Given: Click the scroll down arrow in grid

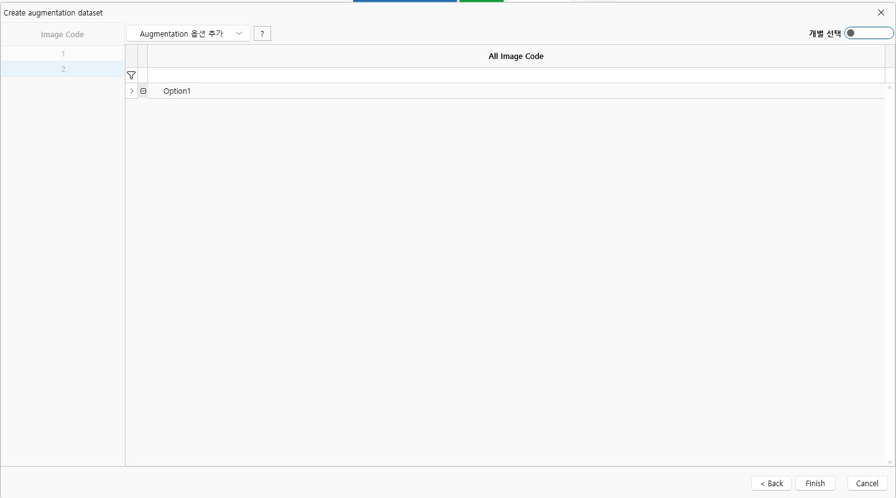Looking at the screenshot, I should 889,462.
